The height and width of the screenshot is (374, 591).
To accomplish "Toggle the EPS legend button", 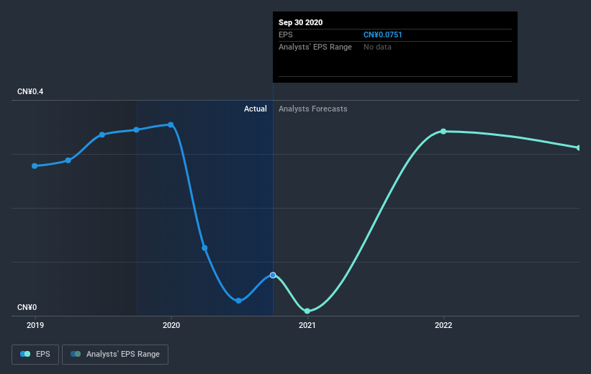I will coord(35,354).
